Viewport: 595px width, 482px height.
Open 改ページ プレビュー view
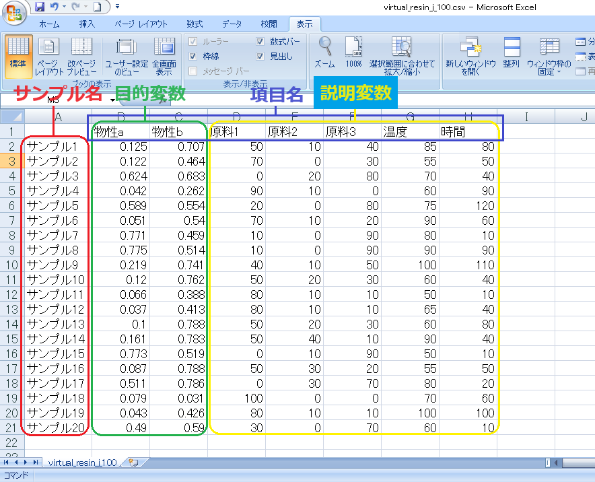pyautogui.click(x=81, y=55)
